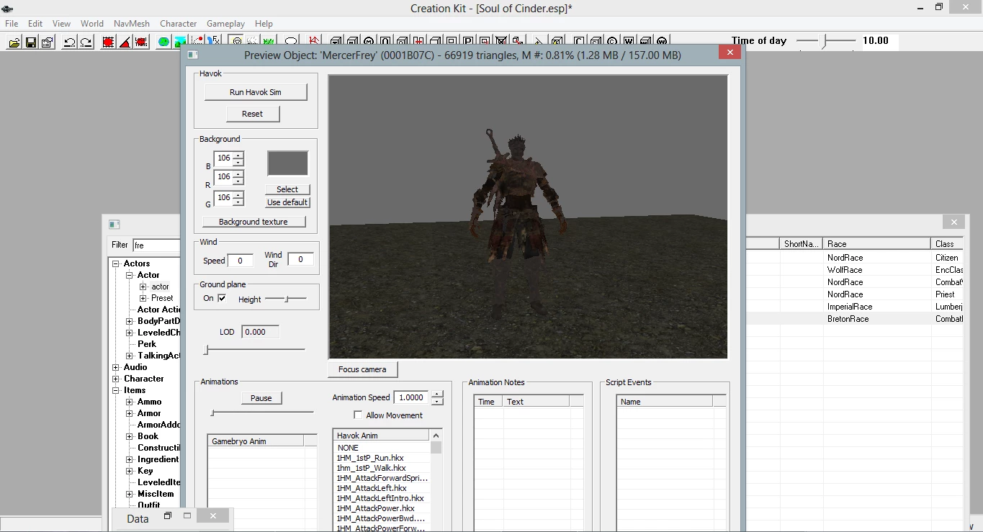Open the load master/plugin files icon
This screenshot has width=983, height=532.
coord(14,42)
